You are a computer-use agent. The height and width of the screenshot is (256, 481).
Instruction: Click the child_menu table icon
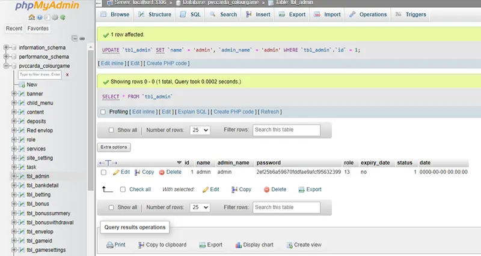[22, 103]
